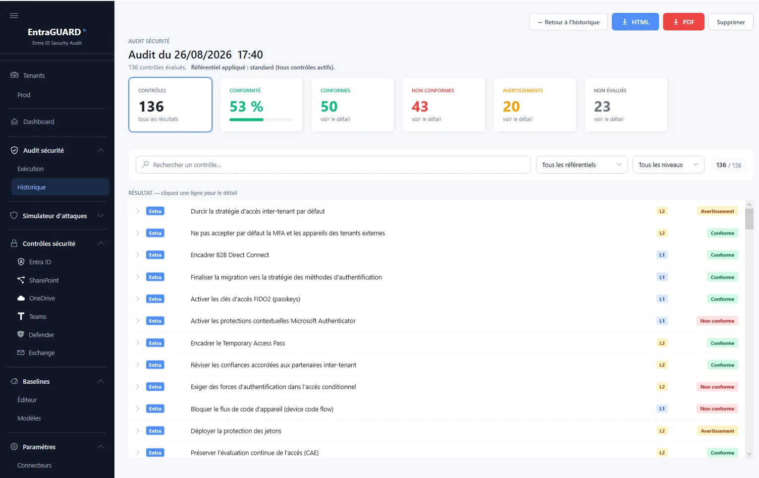Click the Conformité 53 % progress bar

coord(262,119)
